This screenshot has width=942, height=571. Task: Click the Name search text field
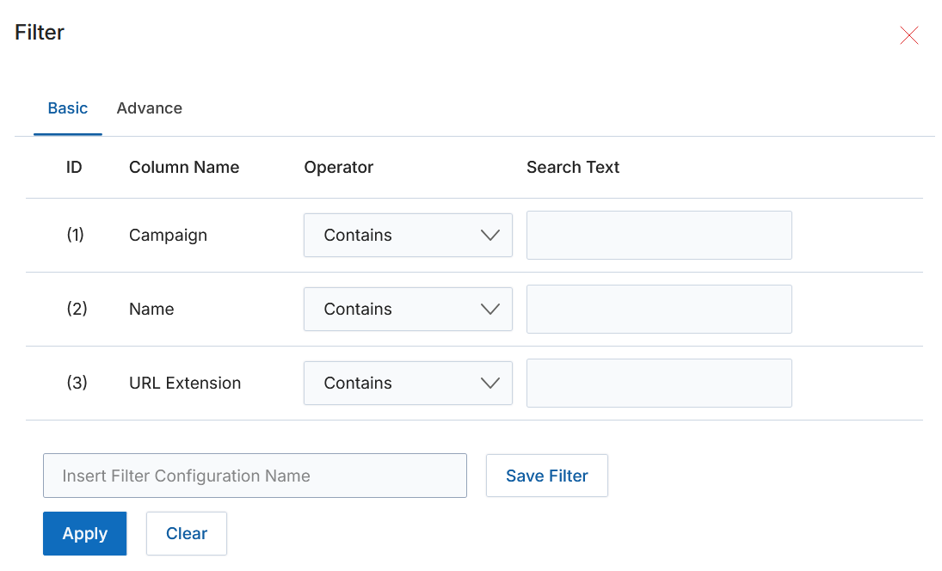point(659,310)
